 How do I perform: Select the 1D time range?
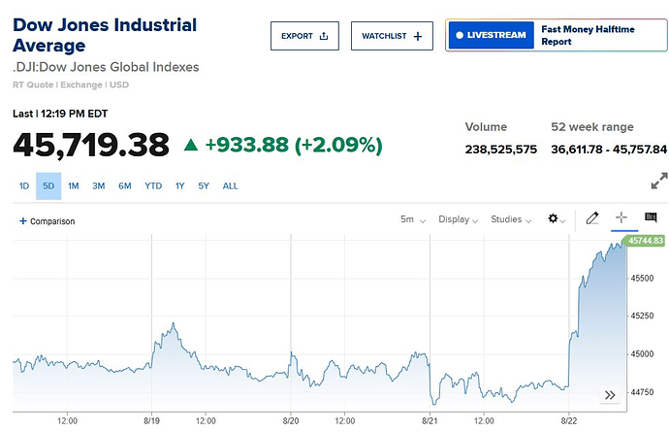point(24,185)
